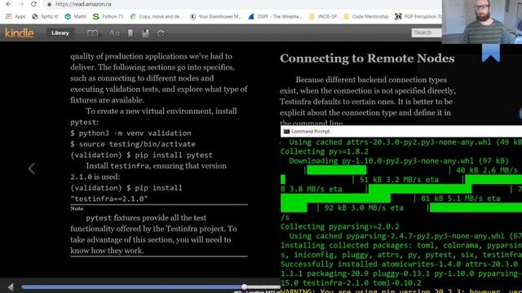Open the Your Eisenhower M... bookmark
Image resolution: width=522 pixels, height=293 pixels.
[x=215, y=16]
